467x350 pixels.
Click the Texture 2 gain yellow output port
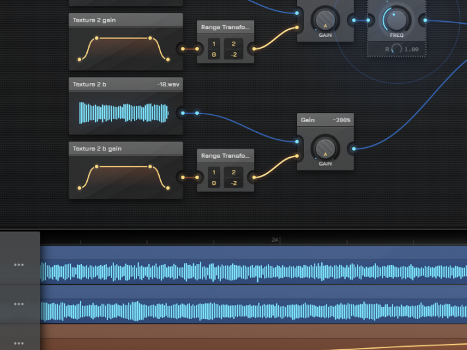(183, 48)
